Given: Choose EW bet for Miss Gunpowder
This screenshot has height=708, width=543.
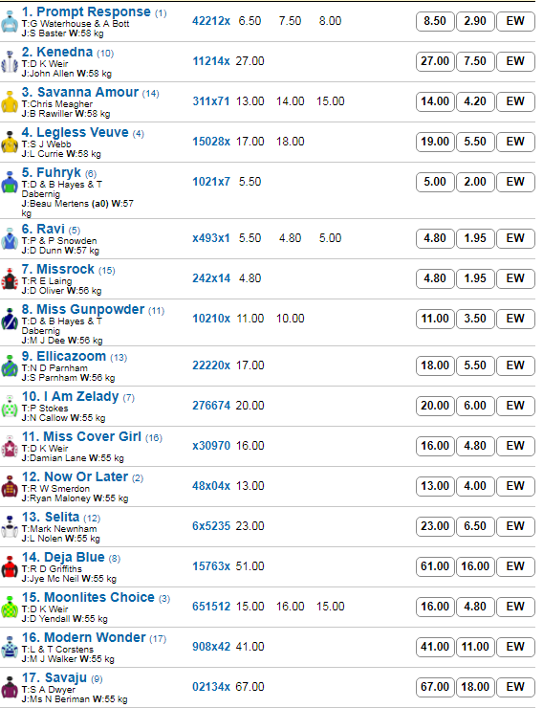Looking at the screenshot, I should coord(515,319).
